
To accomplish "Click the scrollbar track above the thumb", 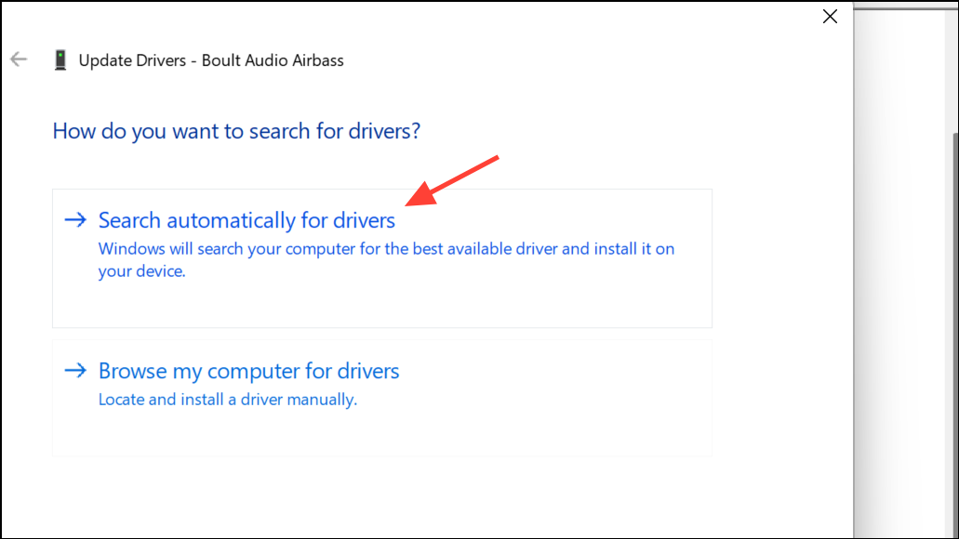I will click(953, 65).
